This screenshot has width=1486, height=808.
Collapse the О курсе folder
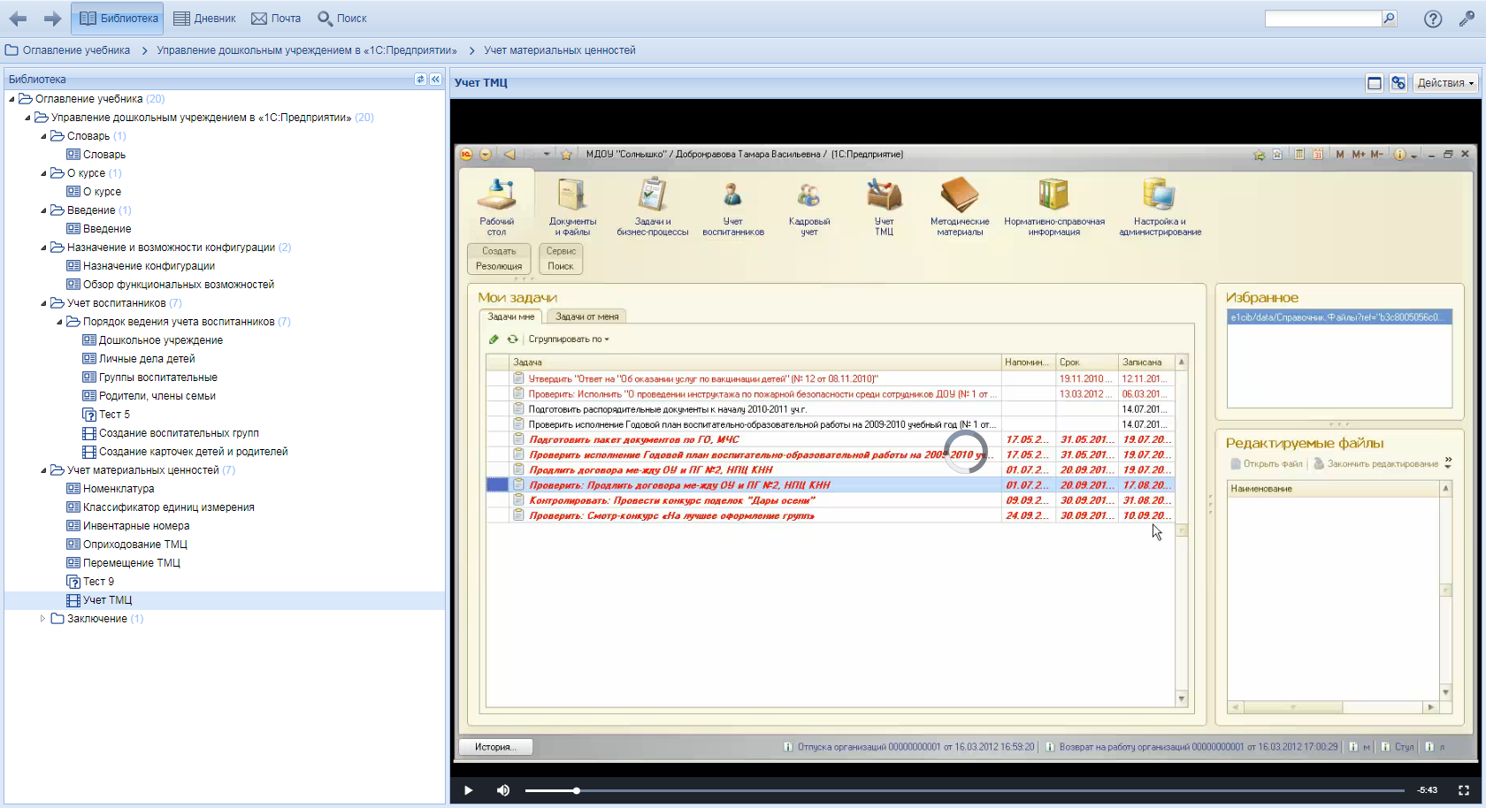point(43,173)
